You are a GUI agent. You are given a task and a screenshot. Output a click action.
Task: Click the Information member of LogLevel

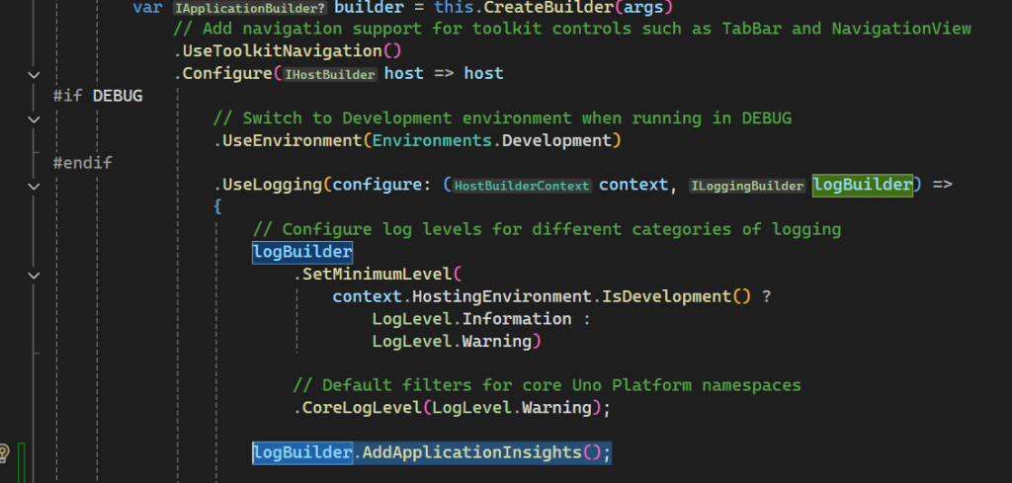click(517, 319)
